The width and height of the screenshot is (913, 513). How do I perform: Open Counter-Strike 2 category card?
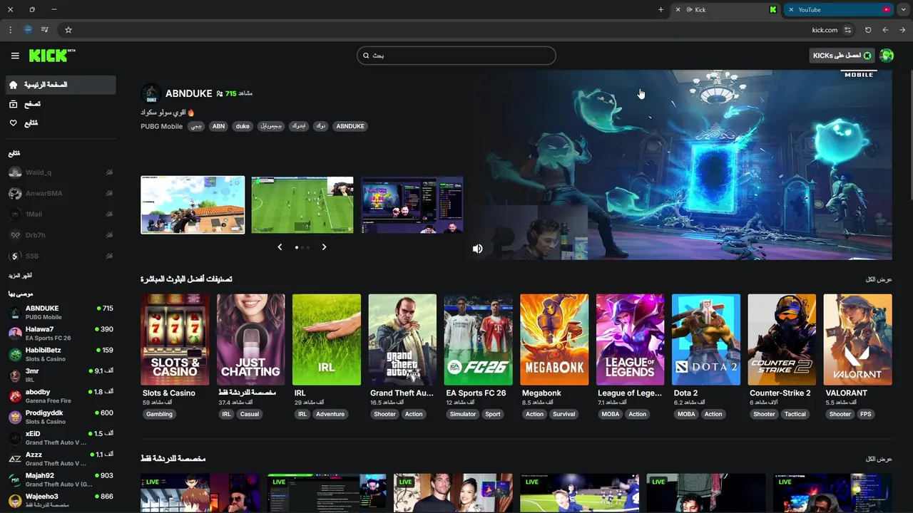[x=782, y=340]
